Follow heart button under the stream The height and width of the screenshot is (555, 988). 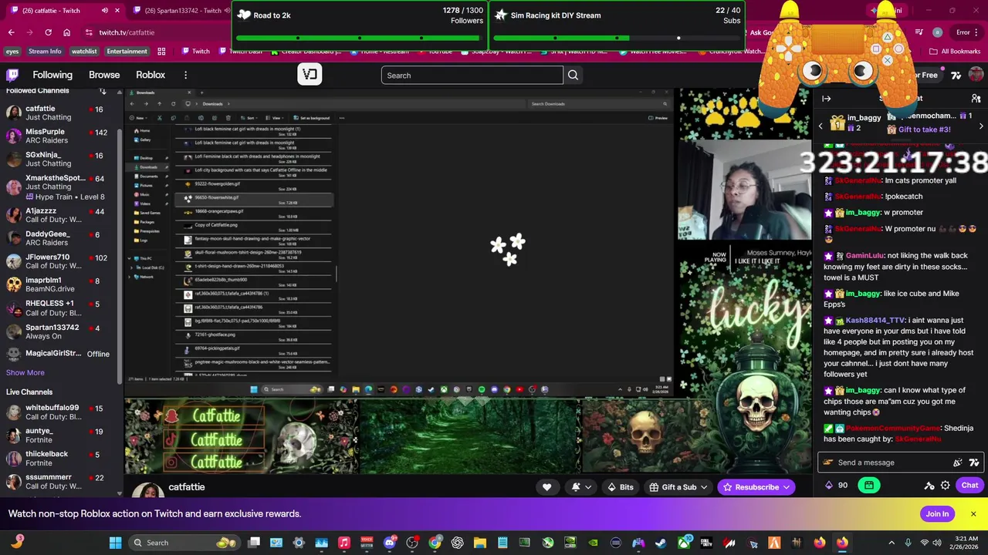(546, 487)
